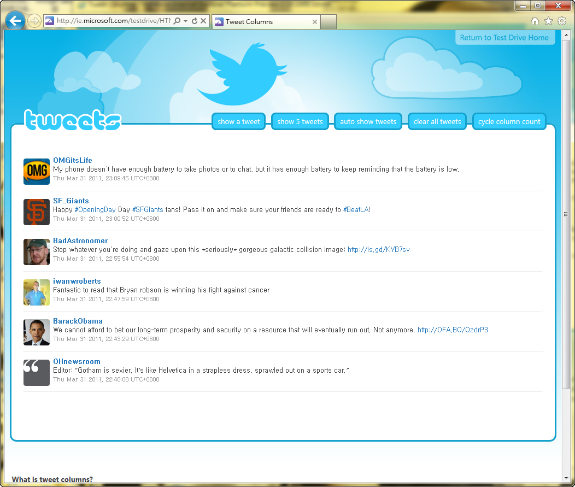
Task: Expand the address bar dropdown arrow
Action: (186, 21)
